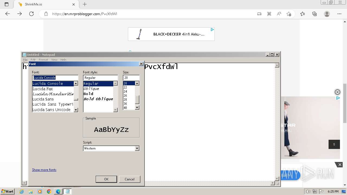Launch Internet Explorer from taskbar
The width and height of the screenshot is (347, 195).
tap(22, 191)
